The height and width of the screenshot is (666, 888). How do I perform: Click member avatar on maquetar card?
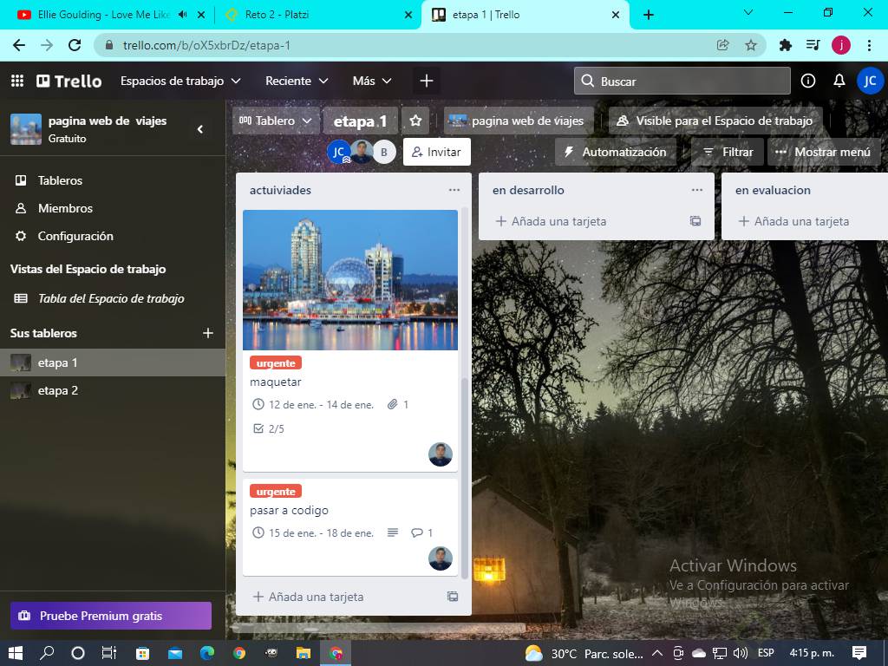(x=441, y=454)
